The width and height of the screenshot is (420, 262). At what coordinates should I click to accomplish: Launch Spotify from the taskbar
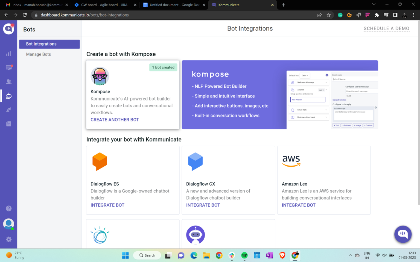pyautogui.click(x=244, y=255)
